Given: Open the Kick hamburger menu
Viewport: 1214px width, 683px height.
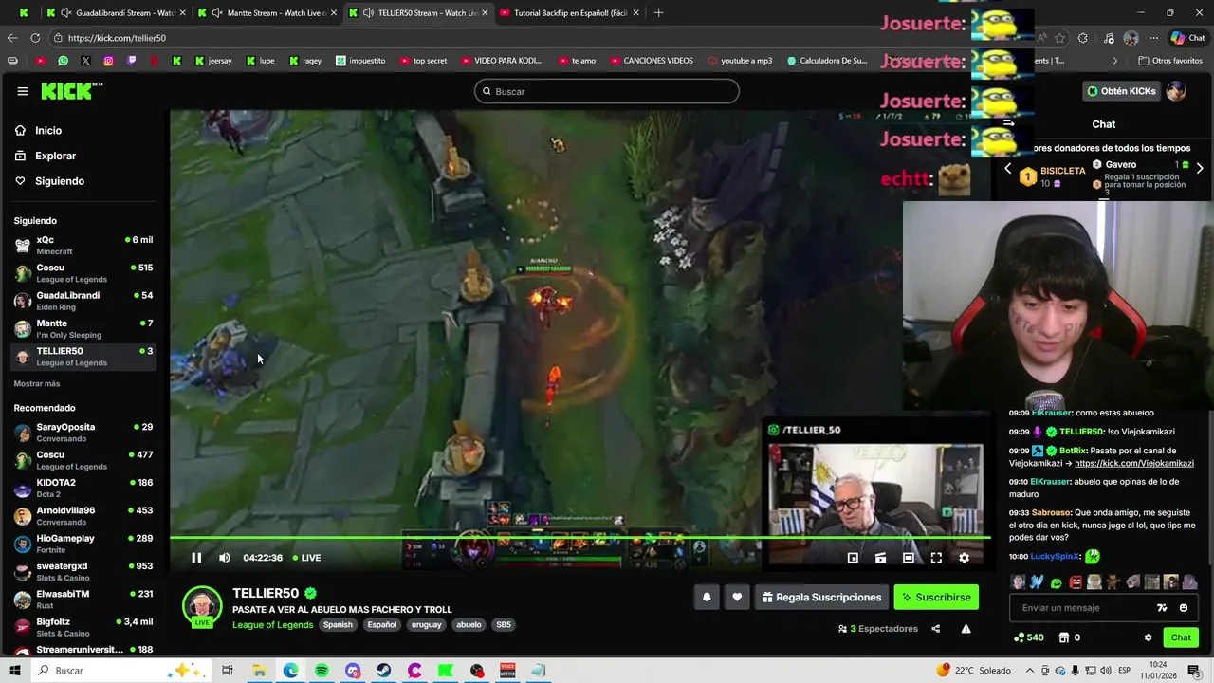Looking at the screenshot, I should tap(22, 91).
